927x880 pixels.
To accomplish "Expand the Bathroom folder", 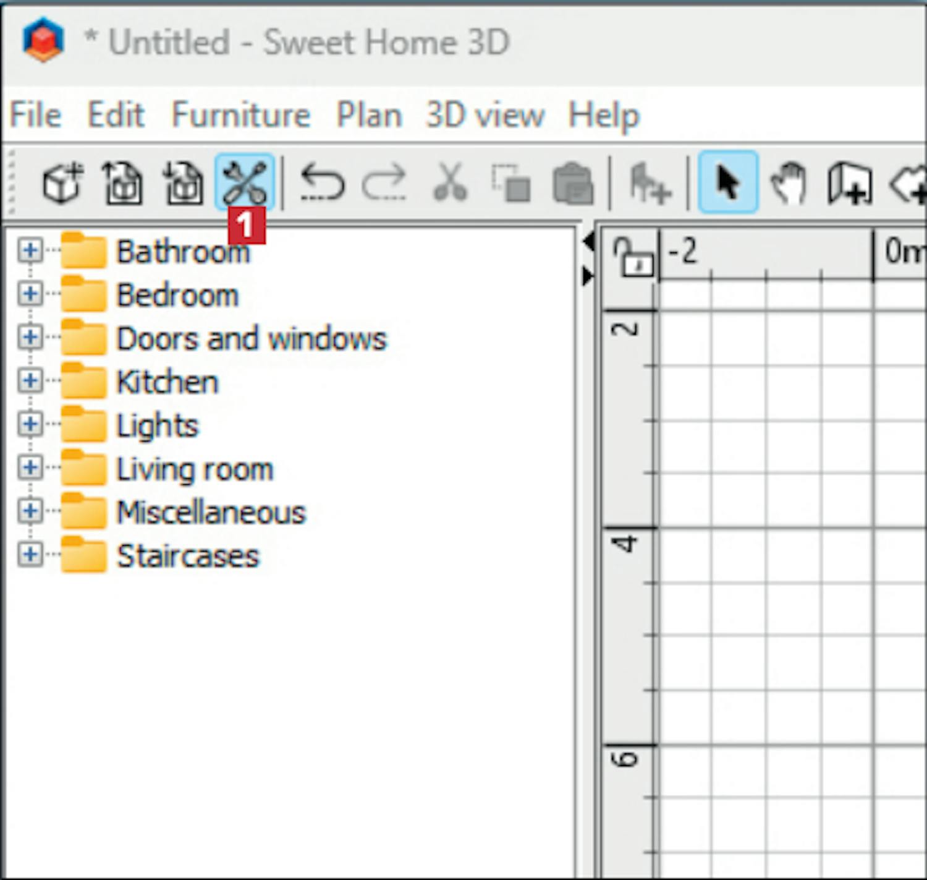I will [30, 251].
